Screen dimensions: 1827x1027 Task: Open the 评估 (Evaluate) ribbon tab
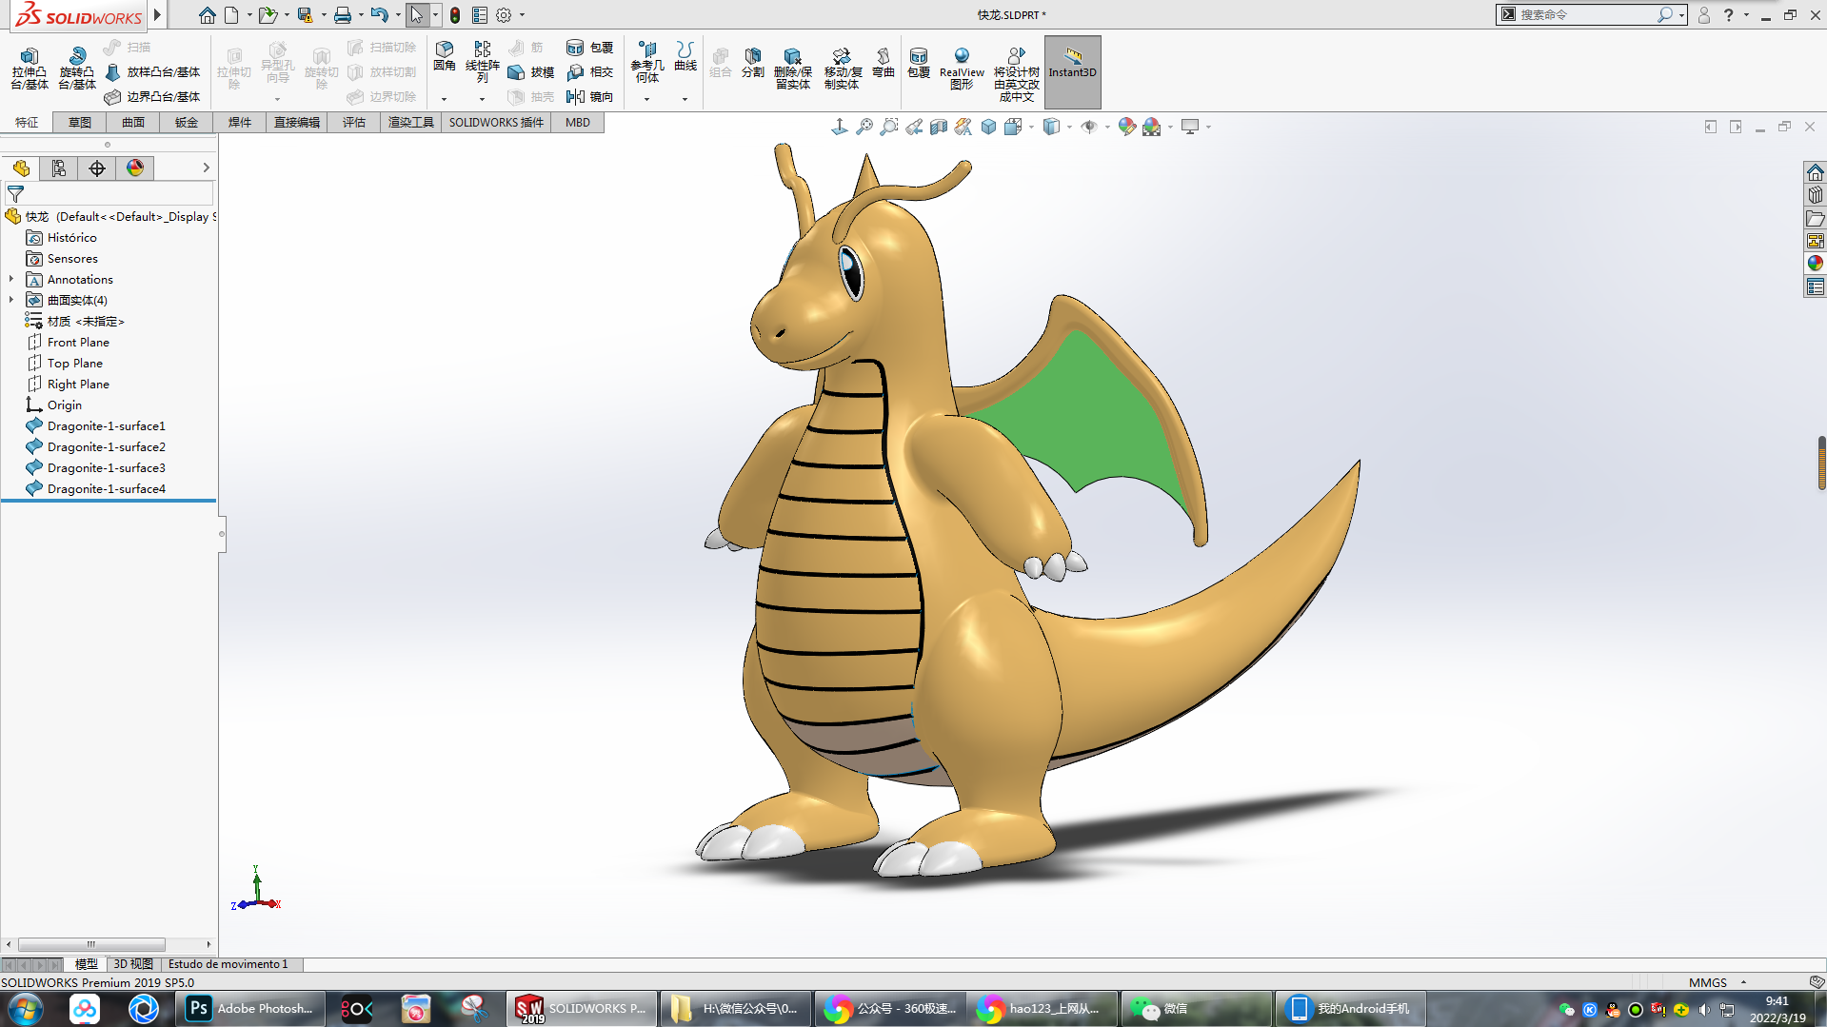353,122
